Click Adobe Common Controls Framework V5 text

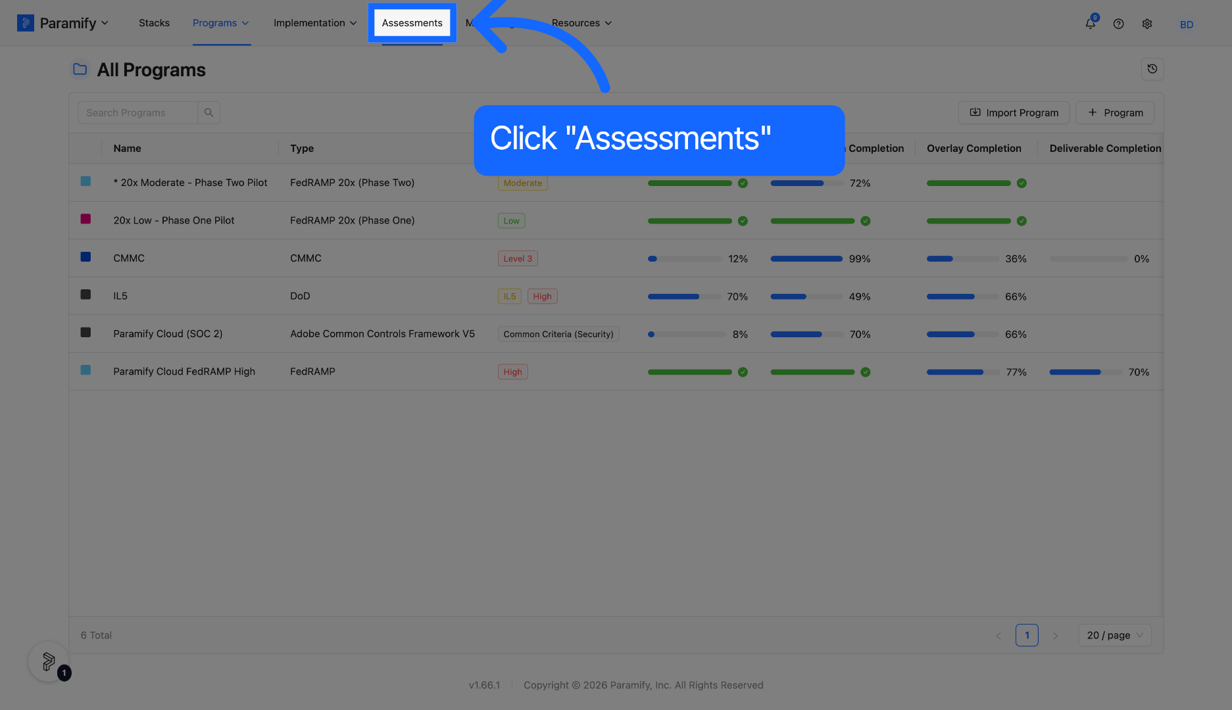pos(382,334)
